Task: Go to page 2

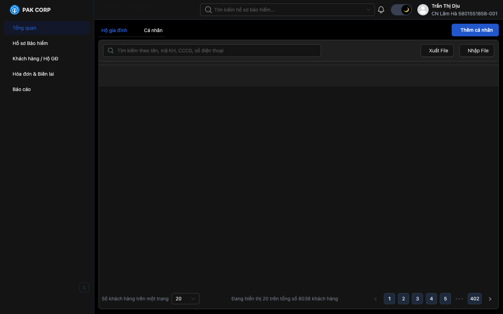Action: point(403,299)
